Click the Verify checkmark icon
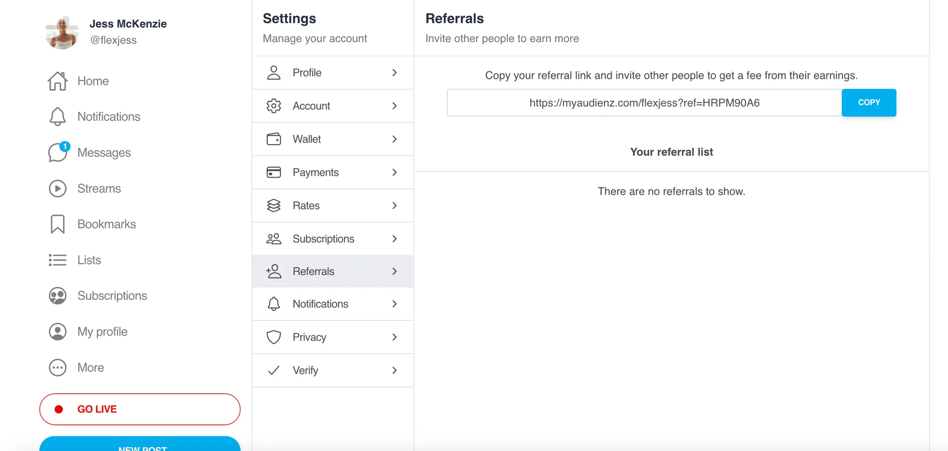948x451 pixels. pyautogui.click(x=274, y=370)
